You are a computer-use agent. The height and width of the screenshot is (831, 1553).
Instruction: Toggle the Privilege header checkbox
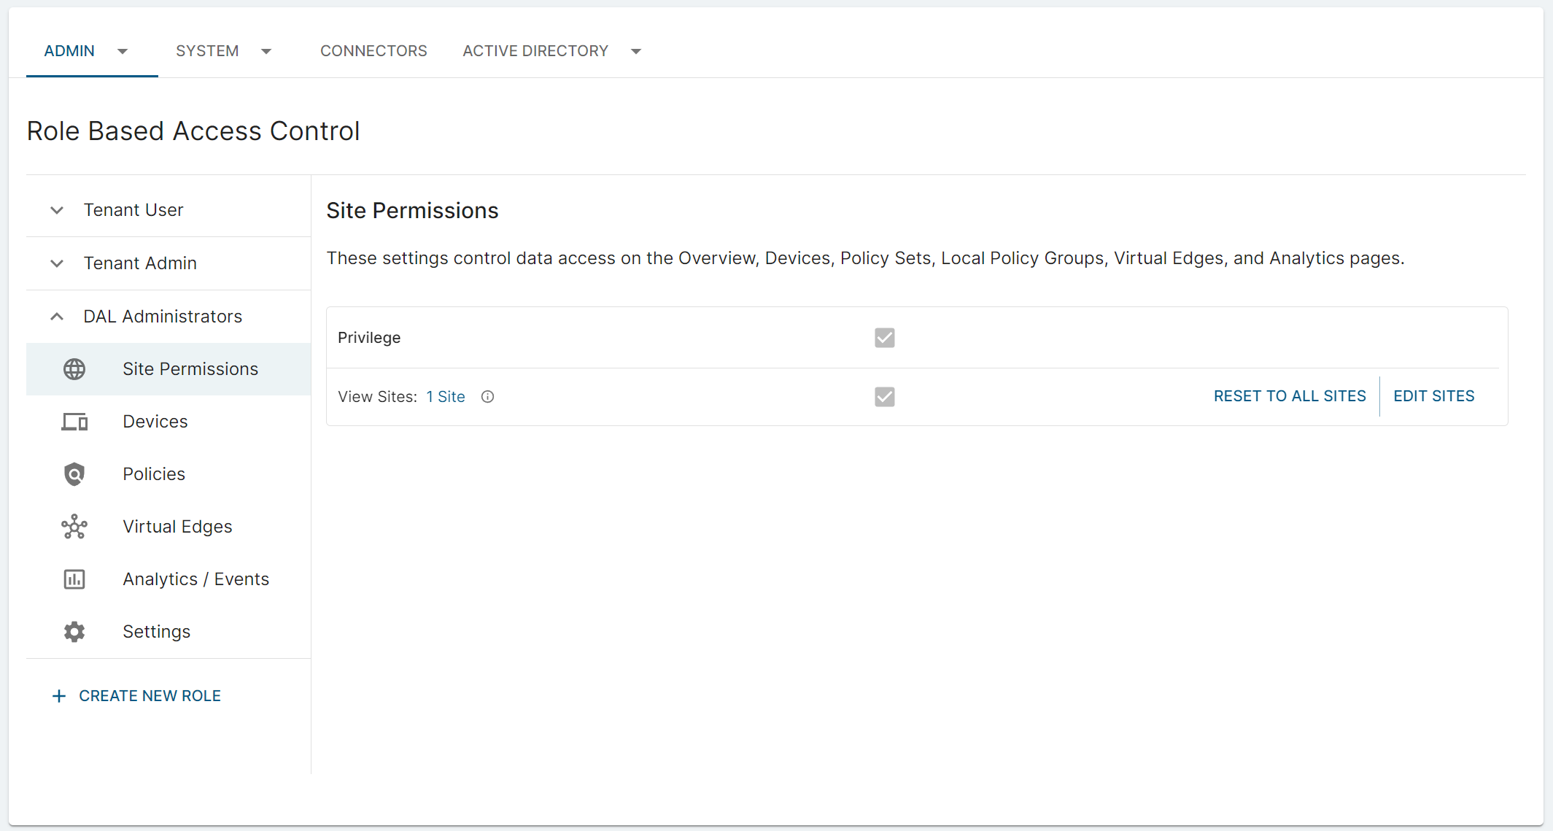(884, 338)
